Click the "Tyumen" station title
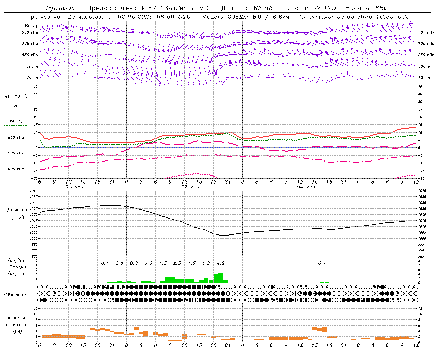Screen dimensions: 436x348 pyautogui.click(x=59, y=8)
